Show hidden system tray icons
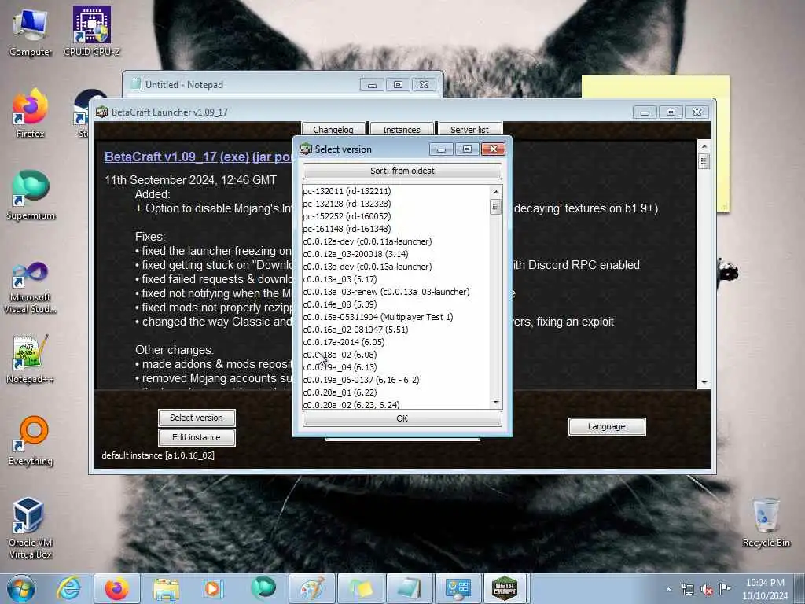Image resolution: width=805 pixels, height=604 pixels. [x=668, y=590]
